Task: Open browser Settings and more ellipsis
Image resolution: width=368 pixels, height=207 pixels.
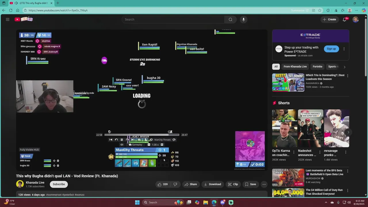Action: tap(356, 10)
